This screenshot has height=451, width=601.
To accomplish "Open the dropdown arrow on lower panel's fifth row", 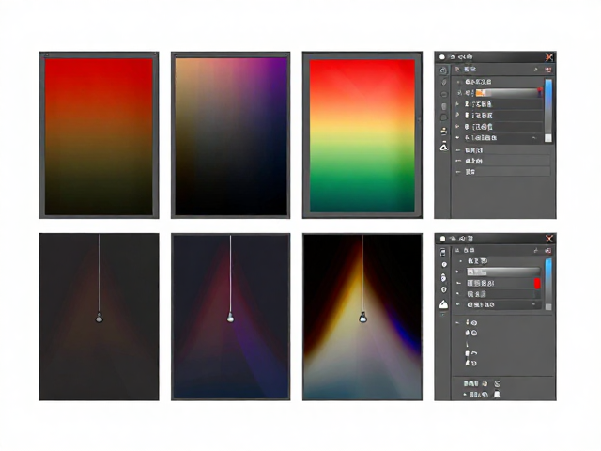I will 534,304.
